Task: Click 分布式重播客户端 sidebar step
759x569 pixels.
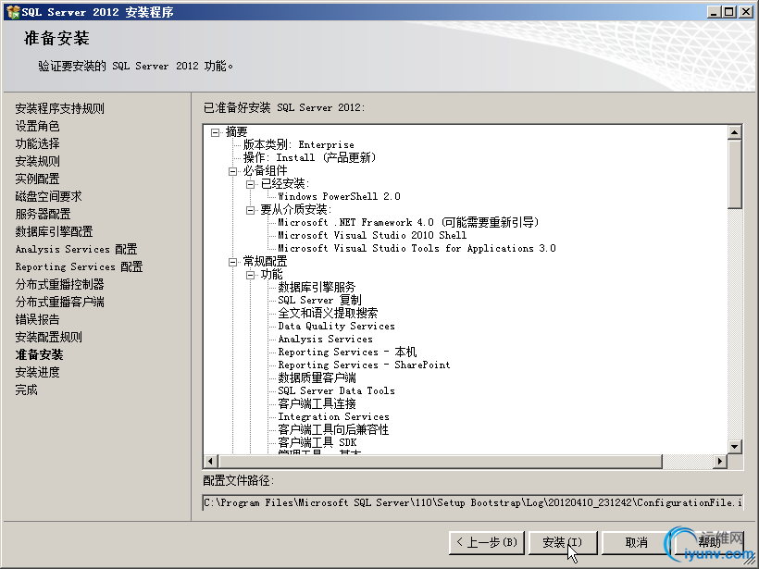Action: point(59,302)
